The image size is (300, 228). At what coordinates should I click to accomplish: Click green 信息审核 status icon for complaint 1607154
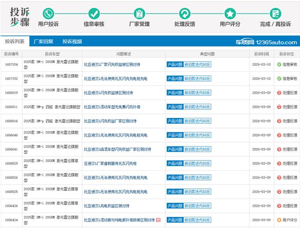[x=279, y=64]
